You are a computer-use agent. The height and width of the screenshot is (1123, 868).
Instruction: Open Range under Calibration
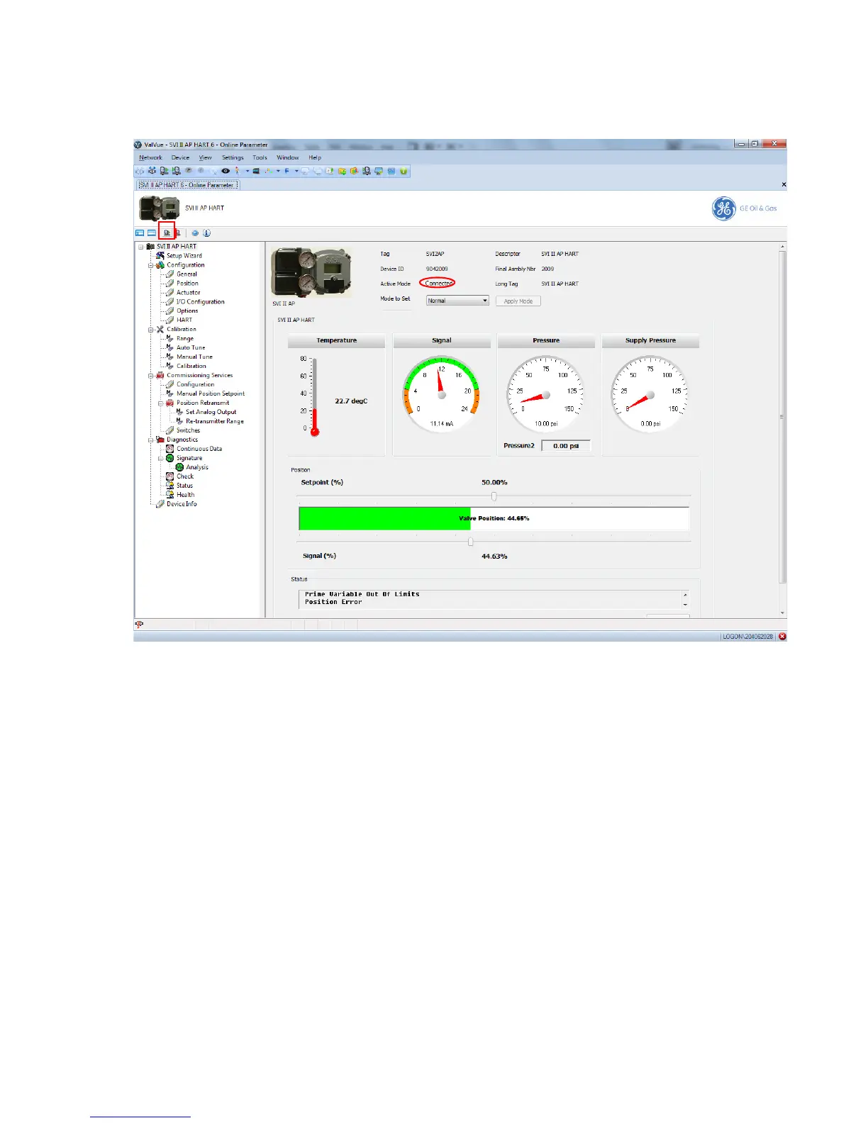(185, 338)
